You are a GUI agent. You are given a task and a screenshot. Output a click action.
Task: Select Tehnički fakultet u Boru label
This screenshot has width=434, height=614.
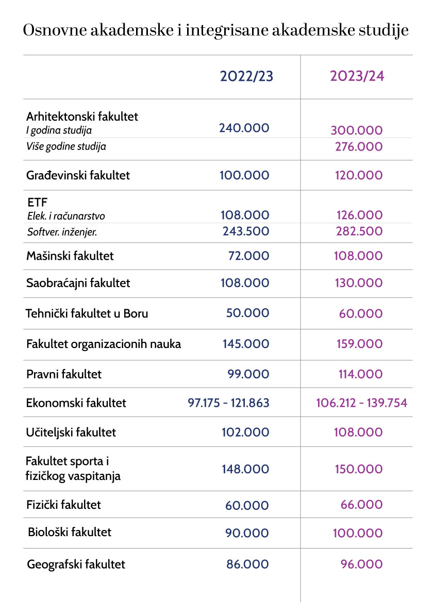87,313
